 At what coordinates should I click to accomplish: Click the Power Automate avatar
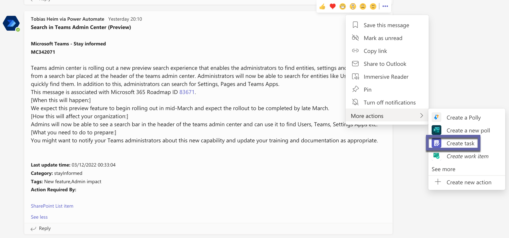click(x=11, y=23)
